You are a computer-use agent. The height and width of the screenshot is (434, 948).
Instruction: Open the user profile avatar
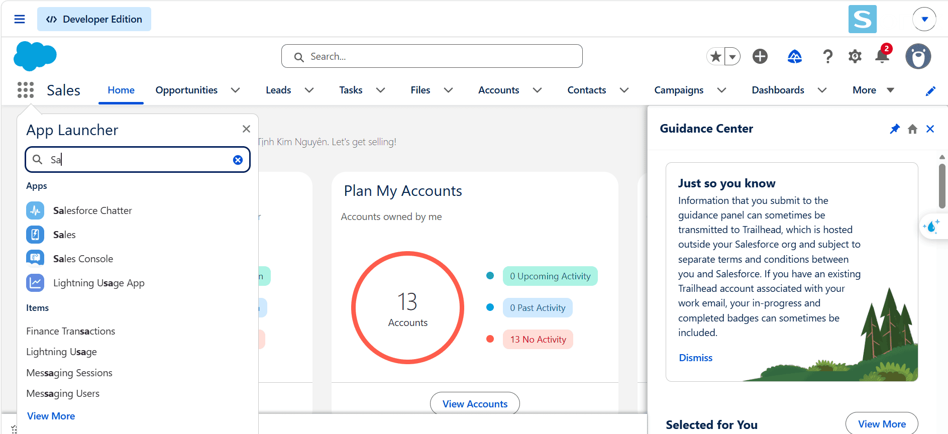click(x=918, y=56)
